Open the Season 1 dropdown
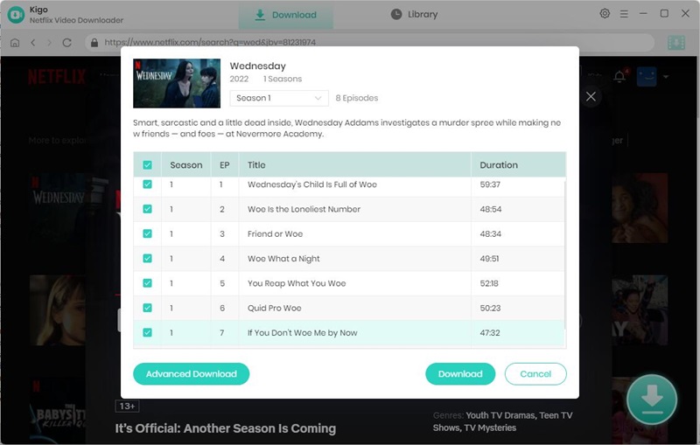Image resolution: width=700 pixels, height=445 pixels. 279,98
